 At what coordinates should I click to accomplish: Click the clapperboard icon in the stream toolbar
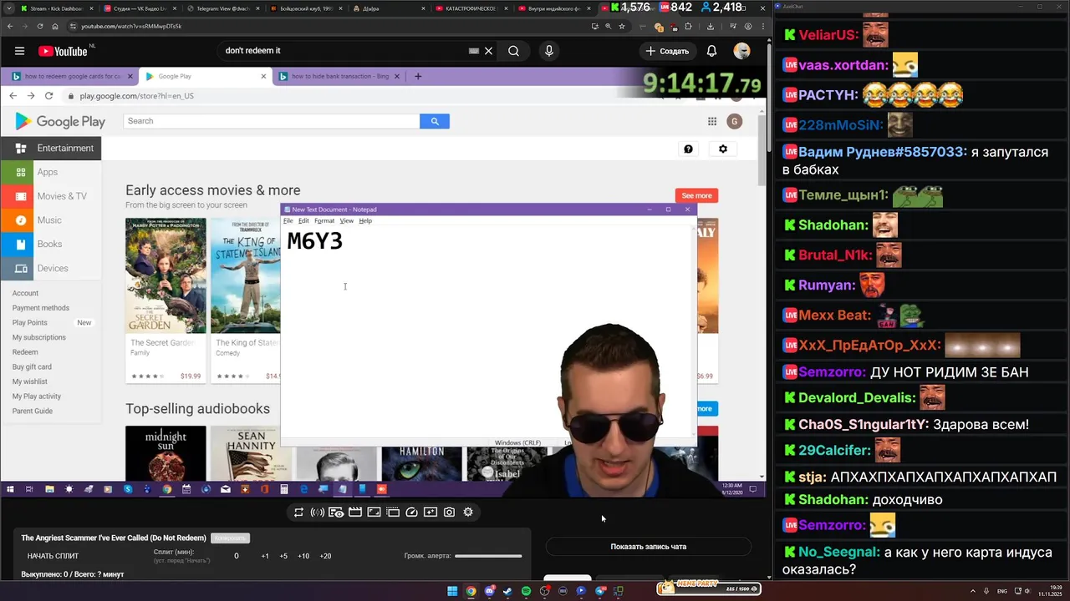click(x=354, y=513)
